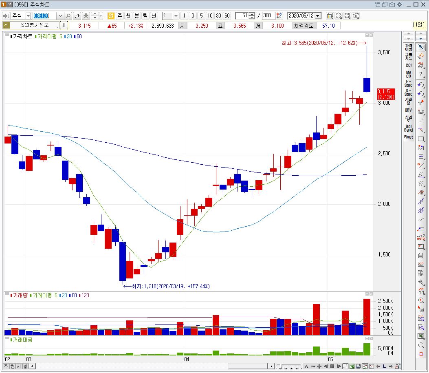Click the stop square button in bottom bar
The width and height of the screenshot is (429, 373).
coord(332,366)
